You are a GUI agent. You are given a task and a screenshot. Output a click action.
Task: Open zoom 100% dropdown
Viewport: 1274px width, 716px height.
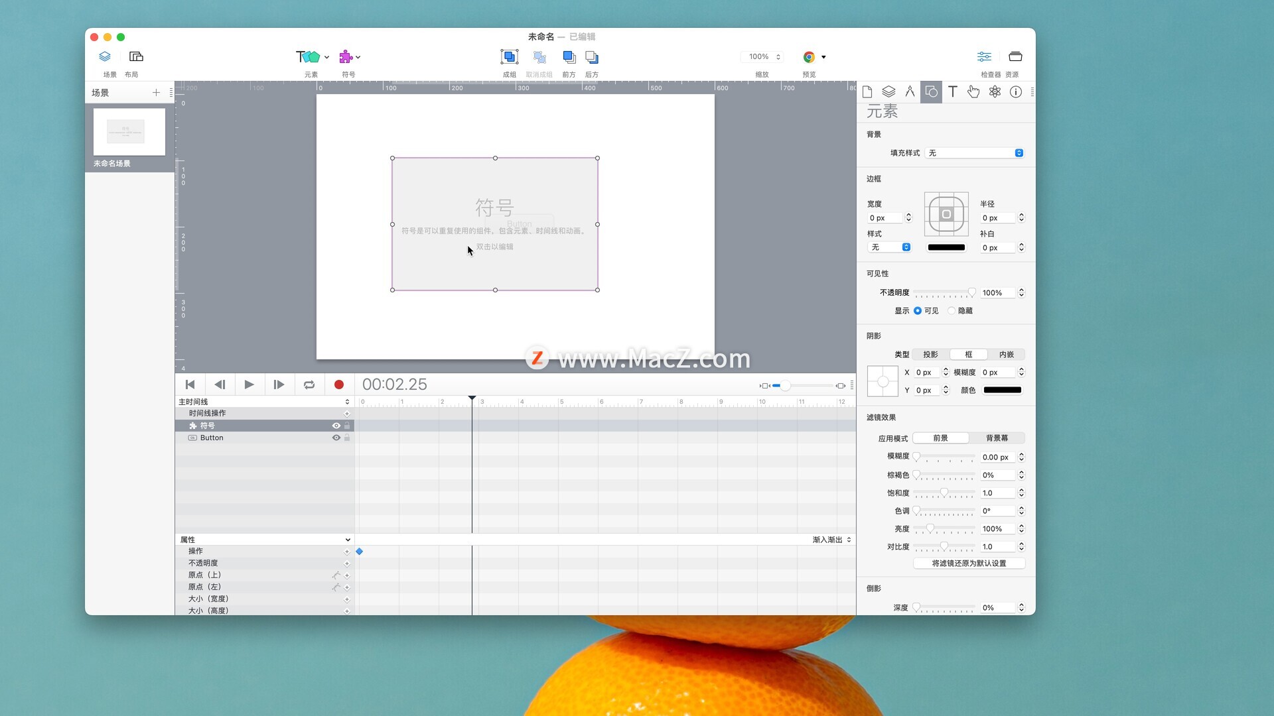pos(762,57)
